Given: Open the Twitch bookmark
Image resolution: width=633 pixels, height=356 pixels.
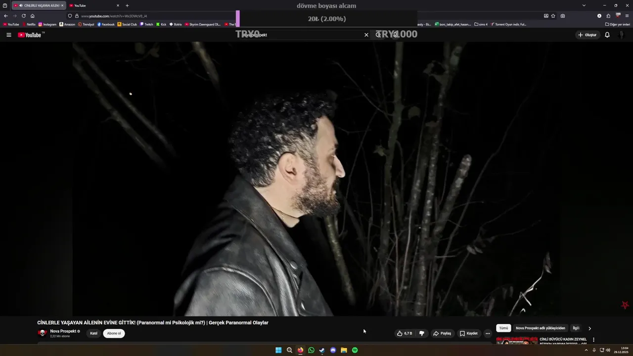Looking at the screenshot, I should [x=146, y=24].
